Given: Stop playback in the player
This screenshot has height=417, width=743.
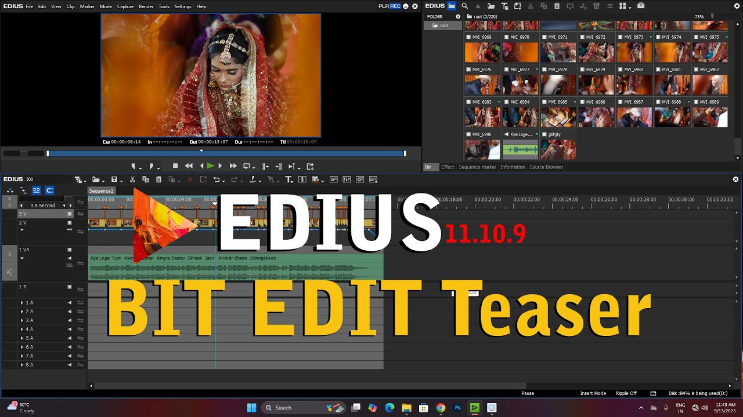Looking at the screenshot, I should pyautogui.click(x=175, y=166).
